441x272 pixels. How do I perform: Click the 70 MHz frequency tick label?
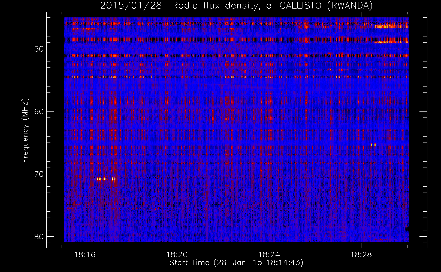point(39,174)
